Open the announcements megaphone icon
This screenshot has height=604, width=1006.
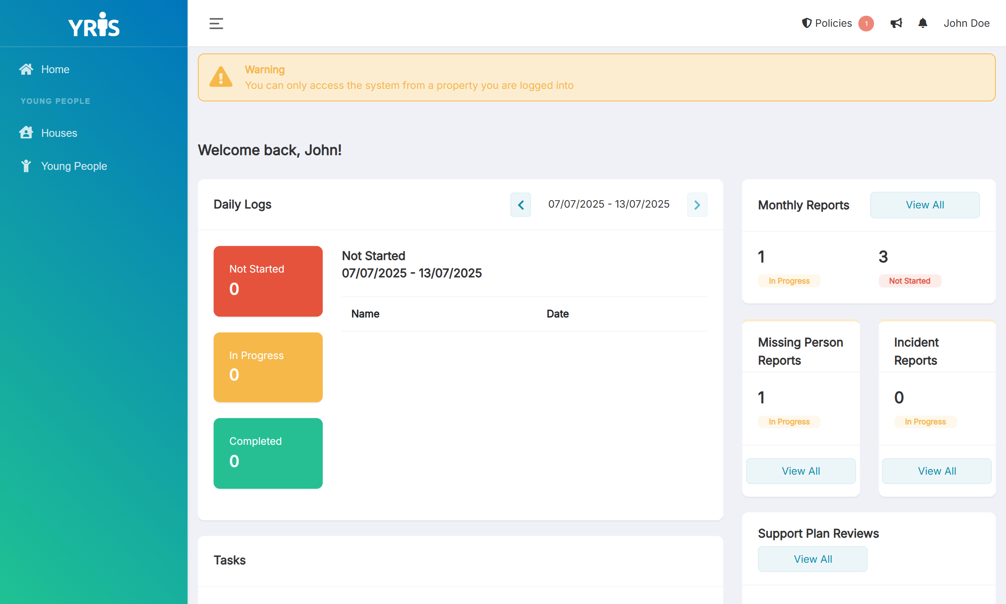click(x=896, y=23)
